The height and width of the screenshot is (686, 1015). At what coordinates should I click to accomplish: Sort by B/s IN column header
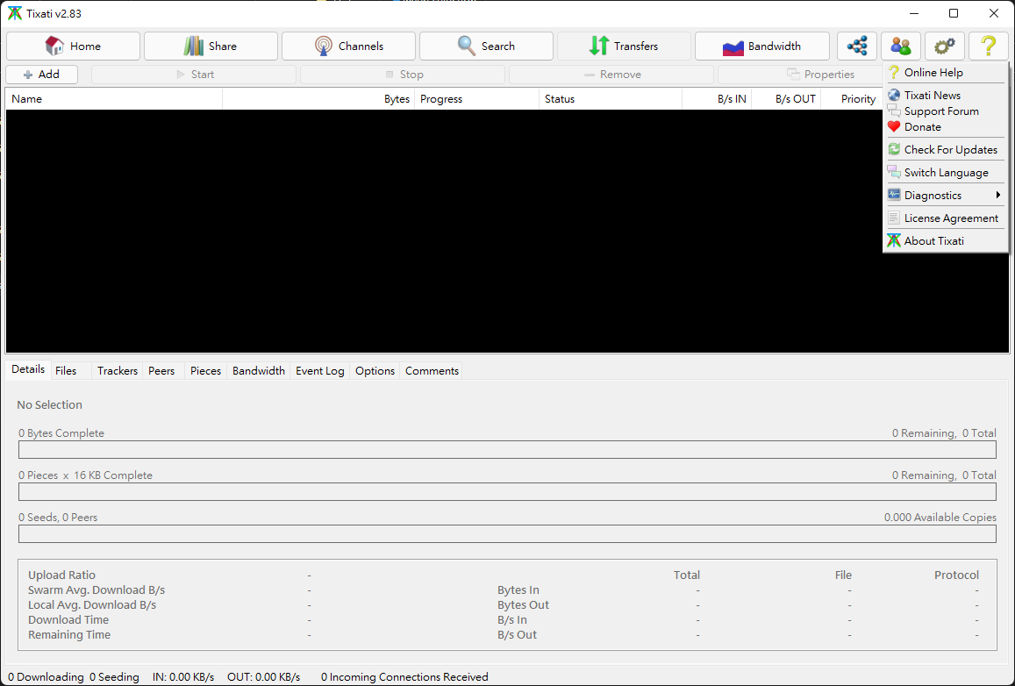tap(718, 99)
